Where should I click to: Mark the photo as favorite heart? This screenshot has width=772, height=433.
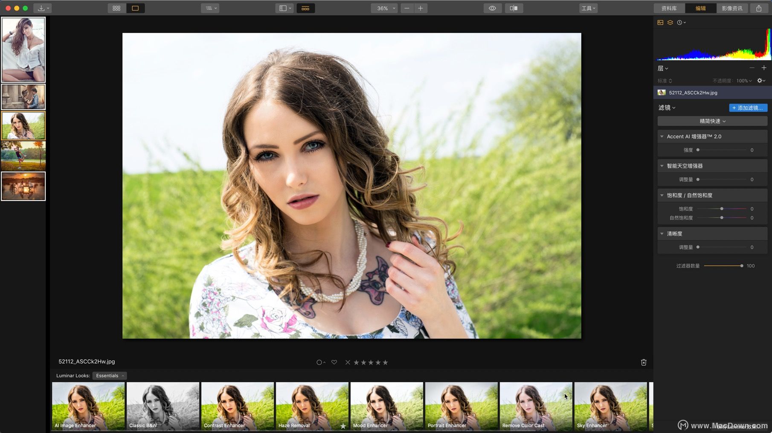pos(334,362)
